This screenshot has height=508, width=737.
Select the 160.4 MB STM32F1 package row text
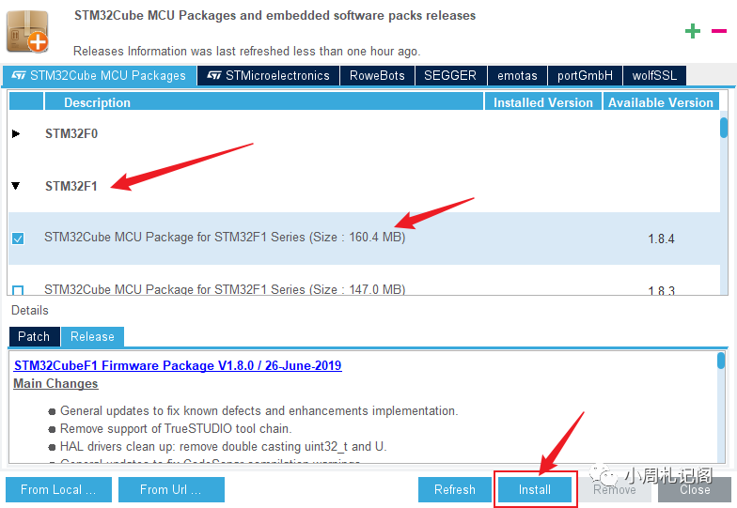tap(225, 237)
